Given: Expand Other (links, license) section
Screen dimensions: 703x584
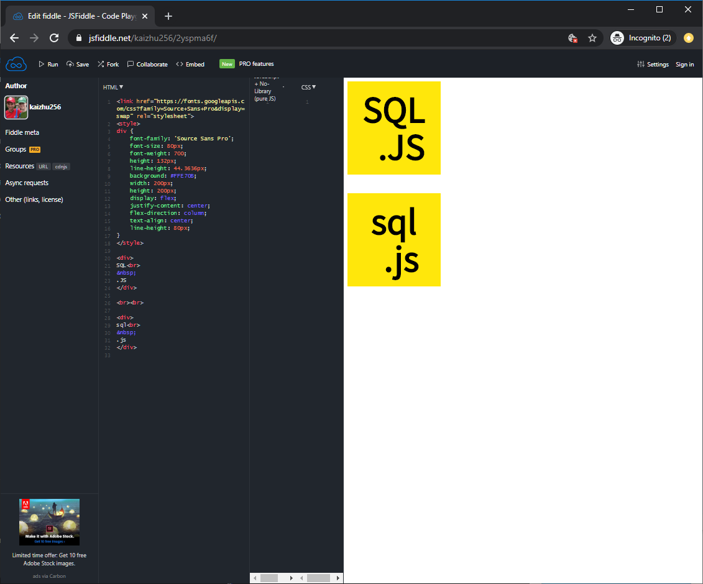Looking at the screenshot, I should (x=34, y=199).
